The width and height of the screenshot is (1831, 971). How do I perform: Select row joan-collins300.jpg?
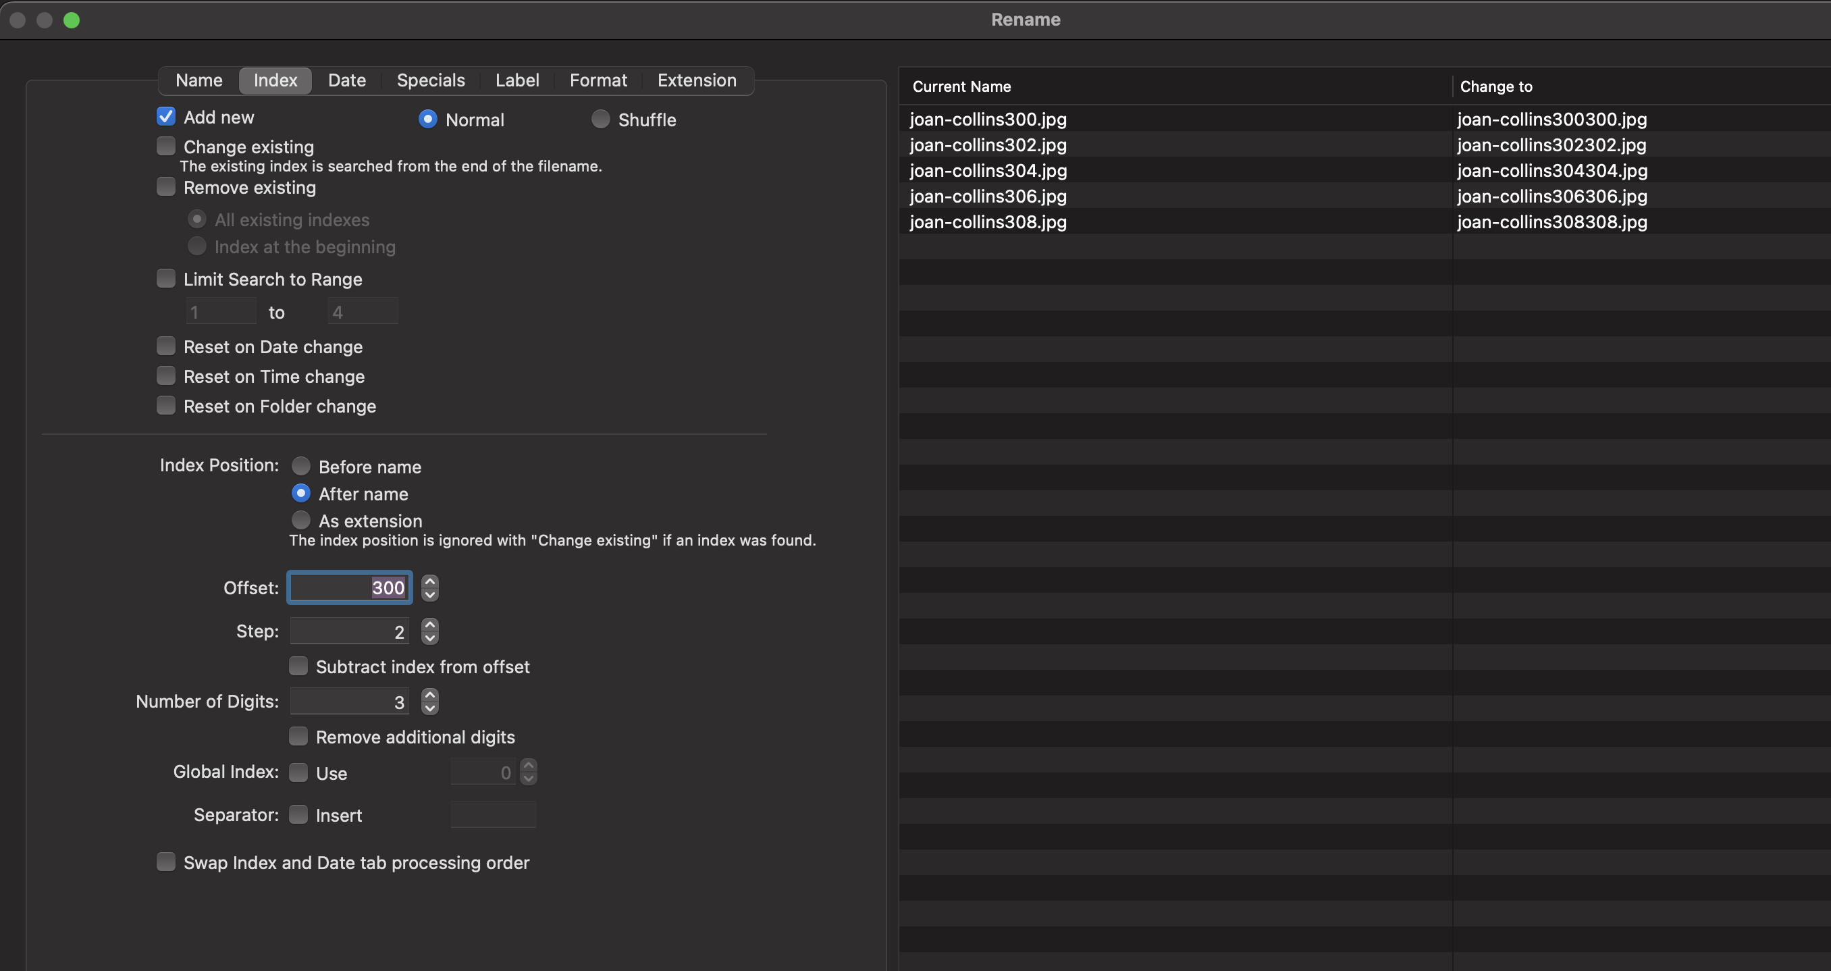(x=988, y=119)
